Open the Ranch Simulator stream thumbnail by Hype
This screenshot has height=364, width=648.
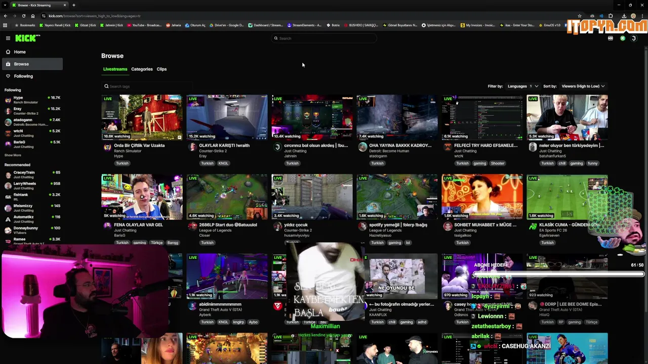click(142, 117)
